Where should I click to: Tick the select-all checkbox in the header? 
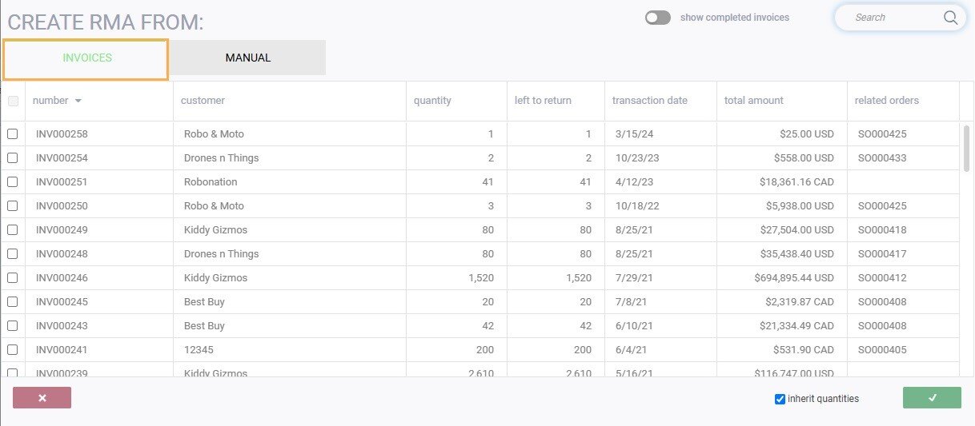(13, 101)
